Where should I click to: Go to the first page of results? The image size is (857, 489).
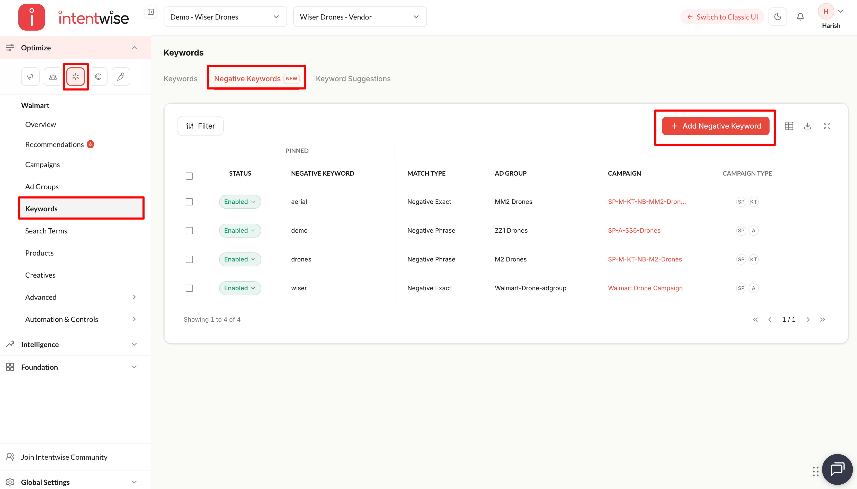[x=755, y=319]
